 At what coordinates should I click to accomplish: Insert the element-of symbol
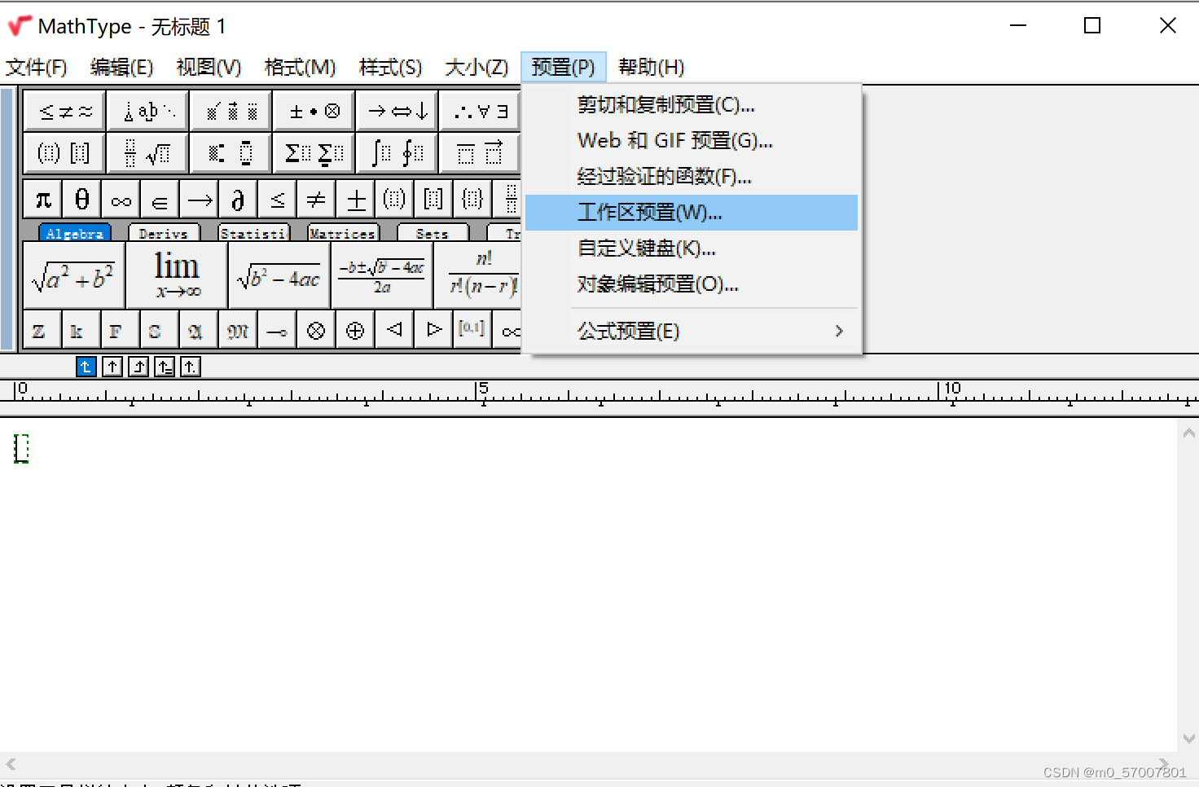[160, 200]
